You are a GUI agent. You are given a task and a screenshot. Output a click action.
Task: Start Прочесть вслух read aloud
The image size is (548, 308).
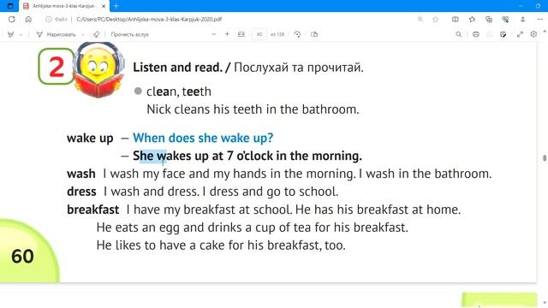129,34
